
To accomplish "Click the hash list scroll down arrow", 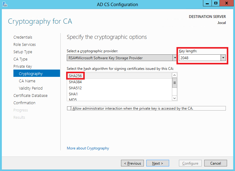I will coord(174,98).
